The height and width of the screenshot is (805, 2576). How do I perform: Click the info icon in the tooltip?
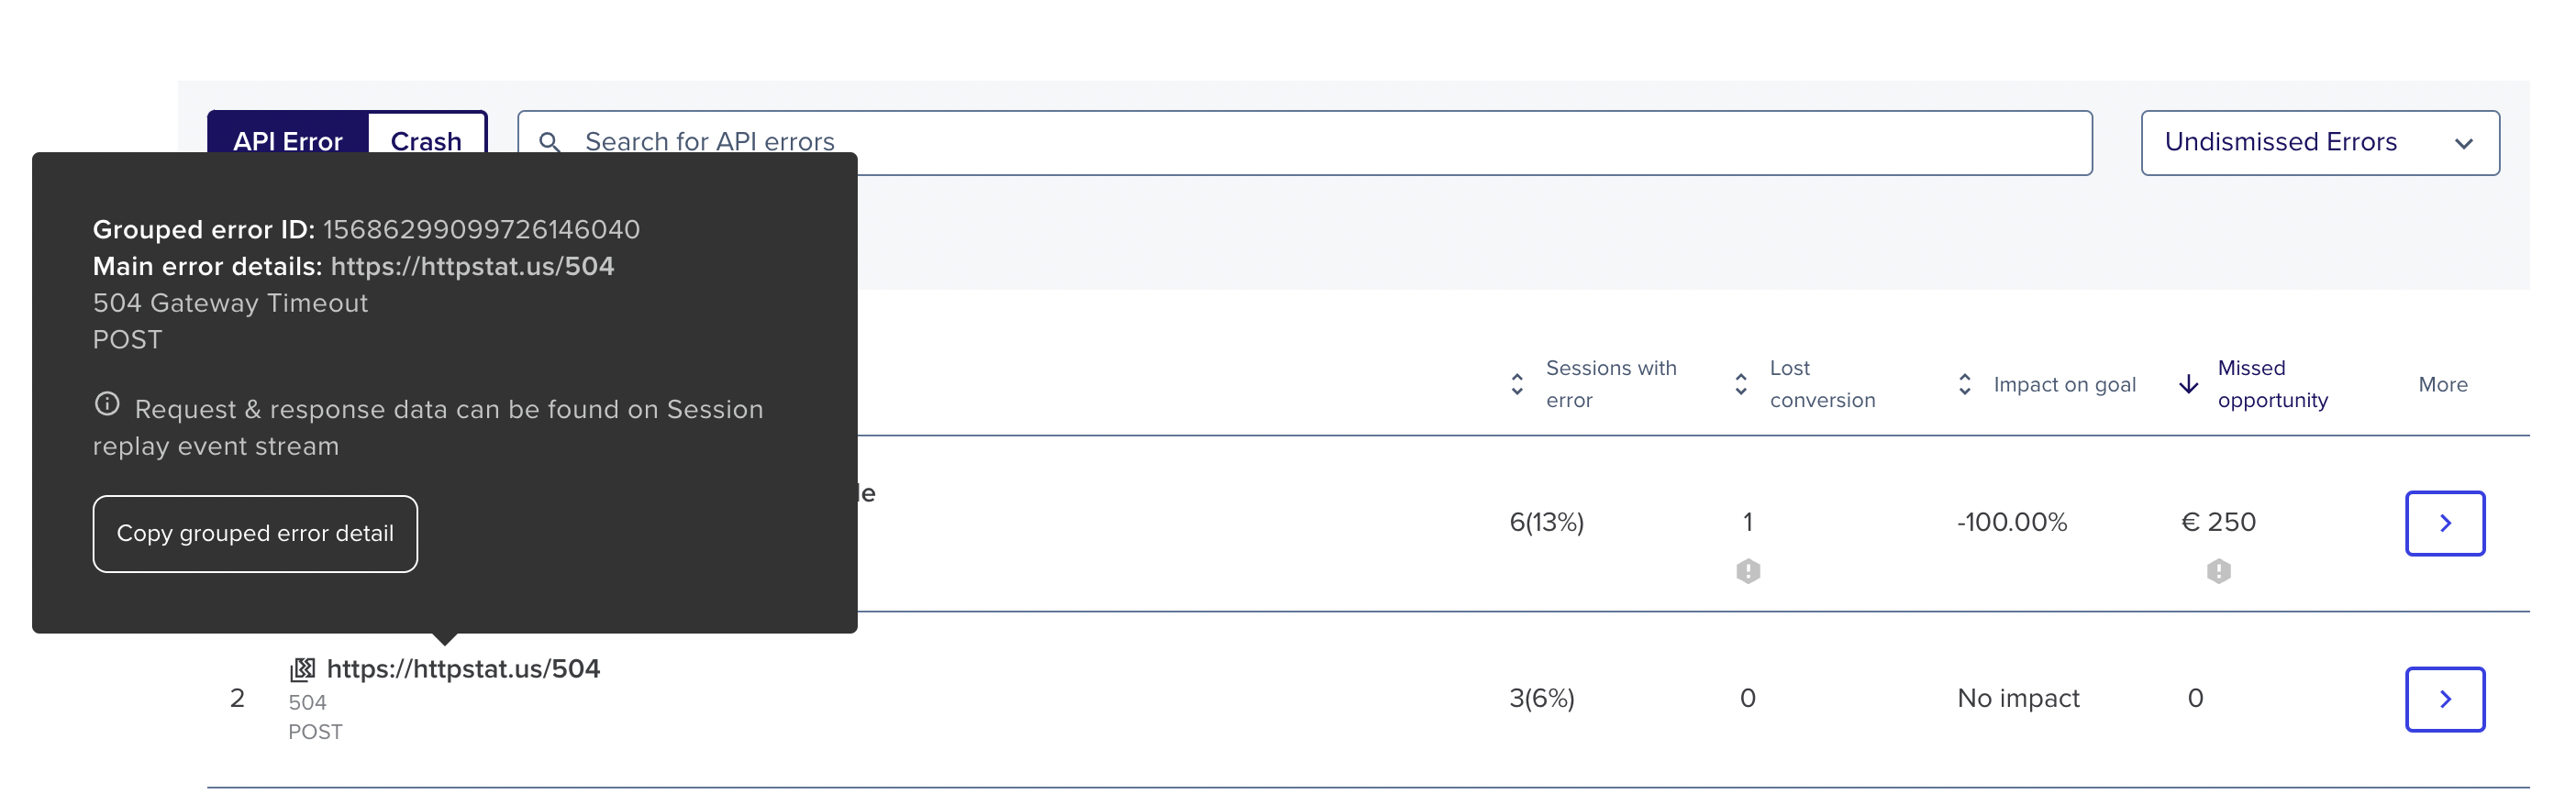pos(107,404)
